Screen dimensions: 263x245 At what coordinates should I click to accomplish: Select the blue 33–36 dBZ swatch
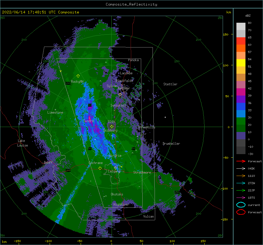click(x=241, y=106)
